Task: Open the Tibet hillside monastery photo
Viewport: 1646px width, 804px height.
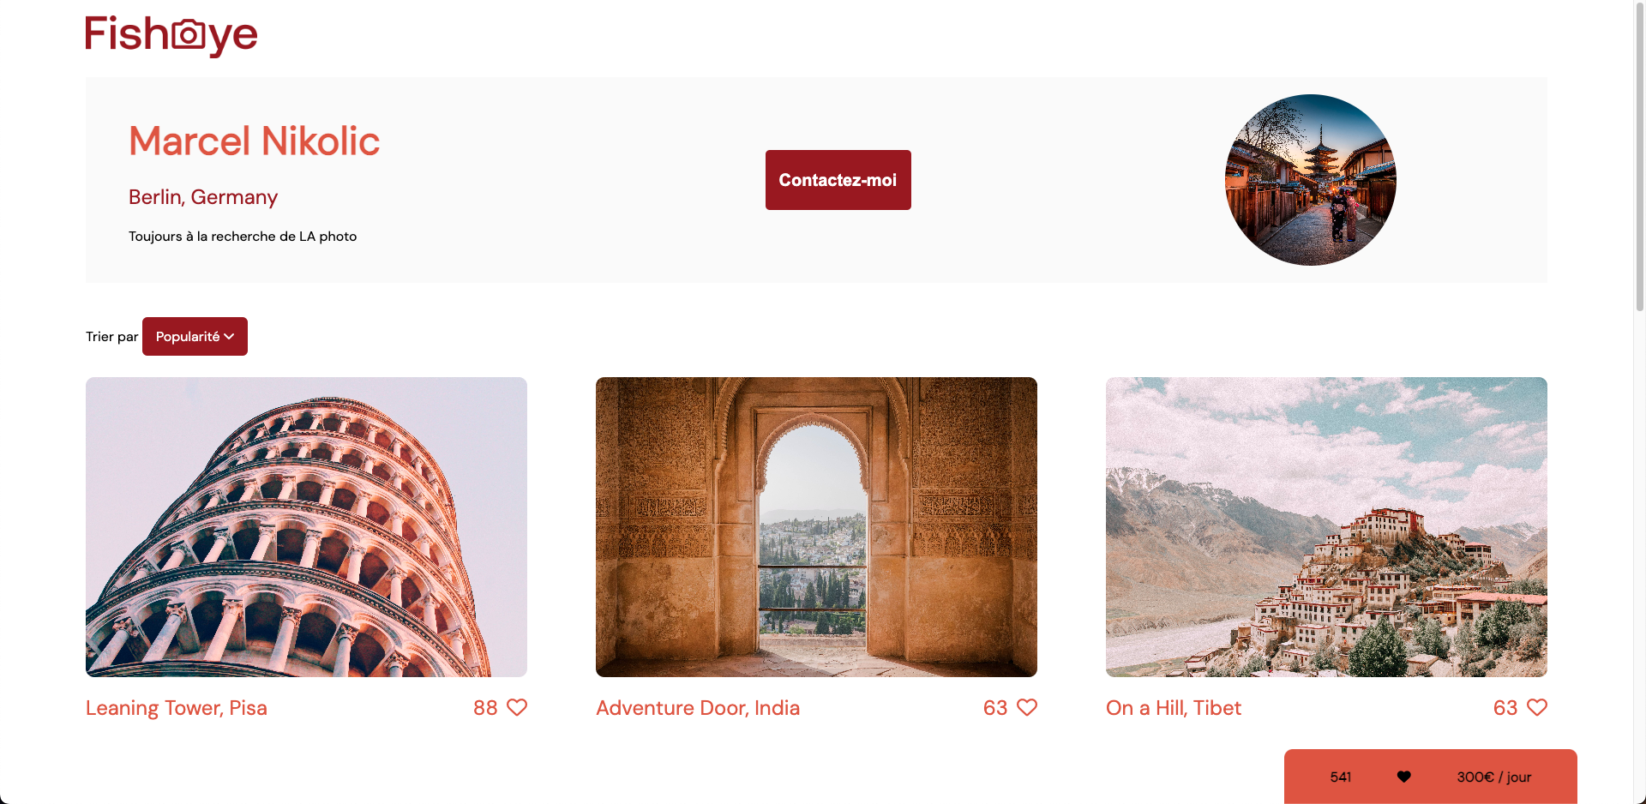Action: coord(1326,526)
